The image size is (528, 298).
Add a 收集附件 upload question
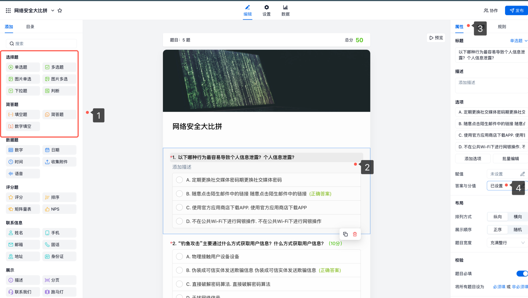pos(59,162)
